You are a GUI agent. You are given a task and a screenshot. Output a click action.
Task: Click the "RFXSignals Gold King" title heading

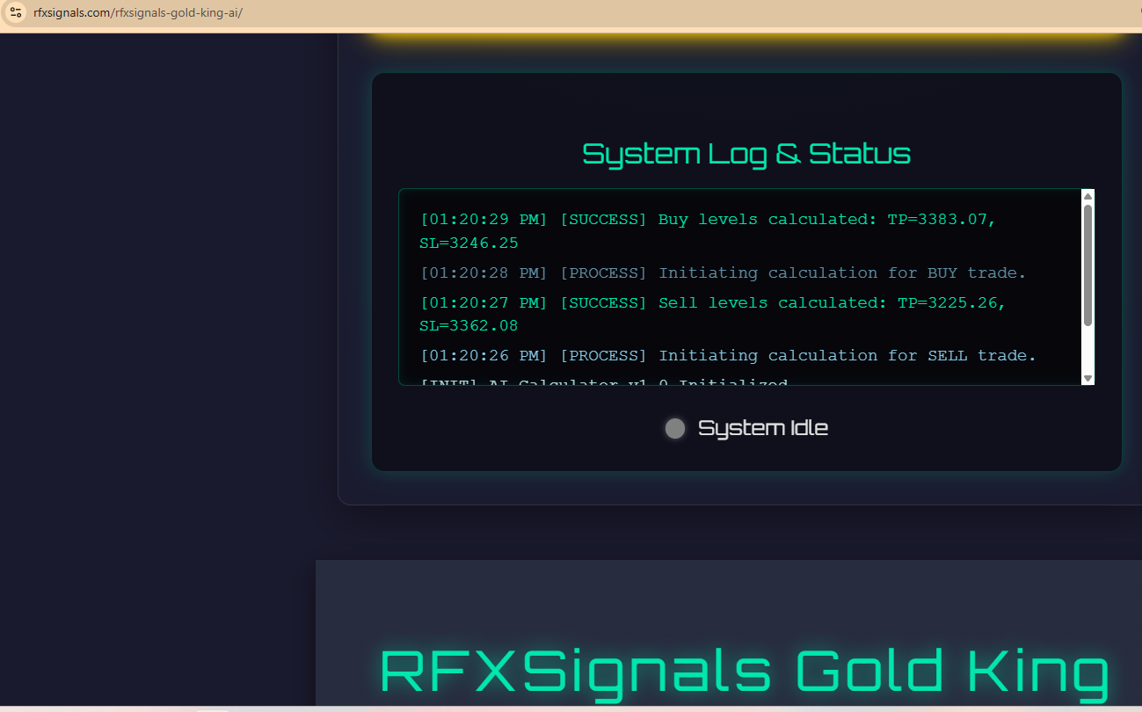pyautogui.click(x=745, y=672)
